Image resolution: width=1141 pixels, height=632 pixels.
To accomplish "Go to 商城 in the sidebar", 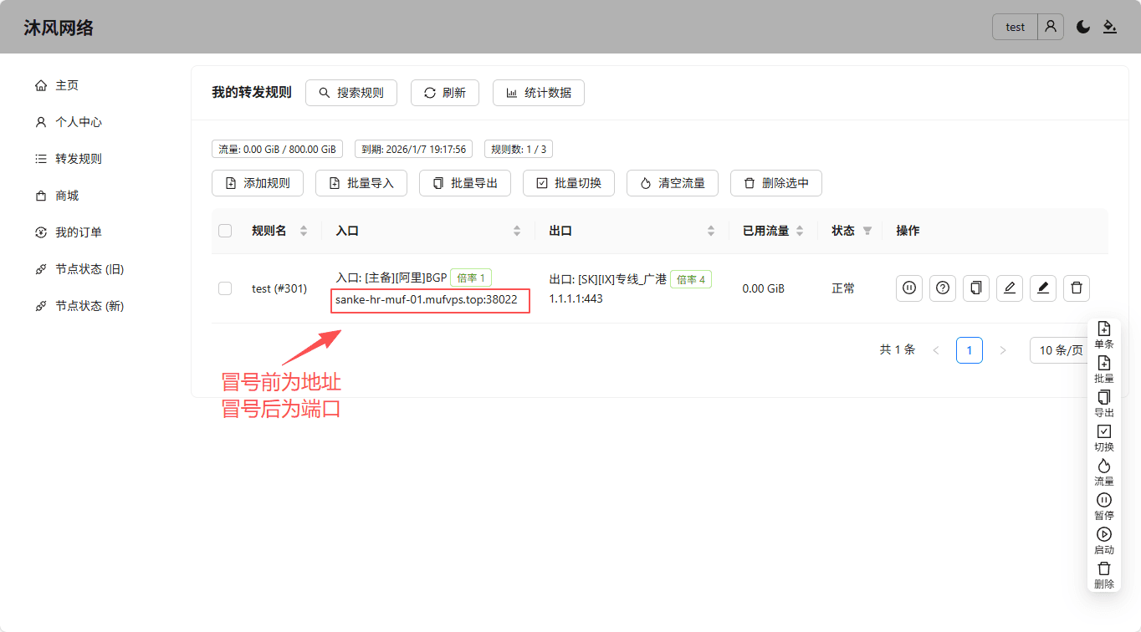I will [x=67, y=196].
